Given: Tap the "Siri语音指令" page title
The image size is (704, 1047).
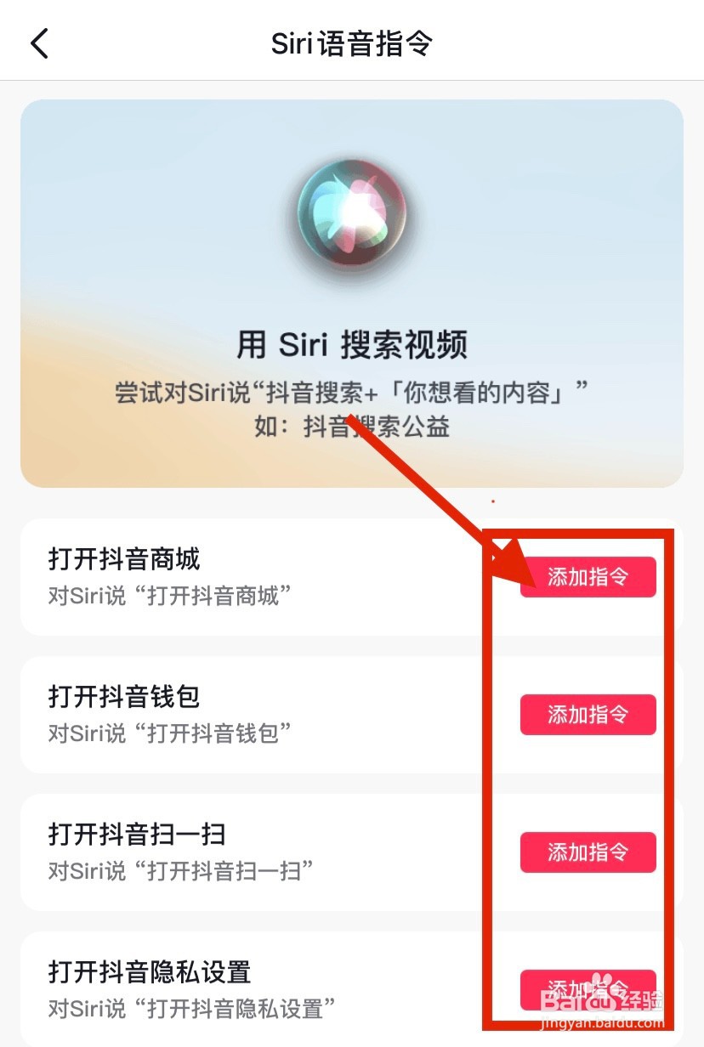Looking at the screenshot, I should (x=352, y=43).
